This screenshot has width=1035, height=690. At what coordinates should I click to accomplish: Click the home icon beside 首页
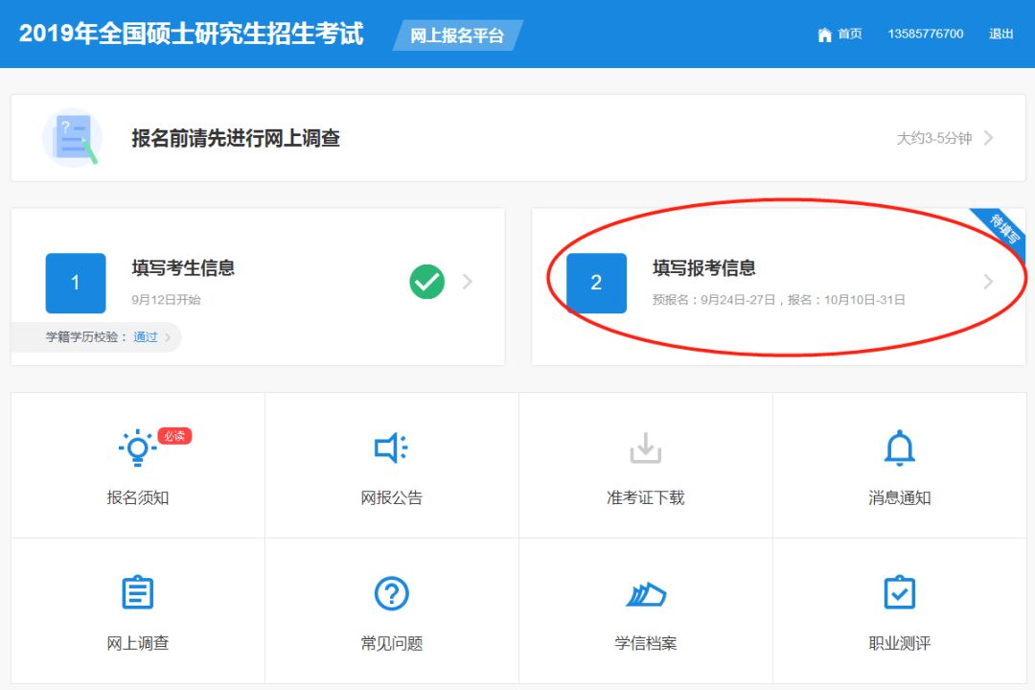pos(824,34)
